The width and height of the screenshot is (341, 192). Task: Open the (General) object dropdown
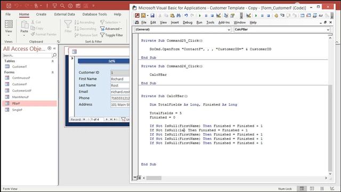(x=229, y=30)
